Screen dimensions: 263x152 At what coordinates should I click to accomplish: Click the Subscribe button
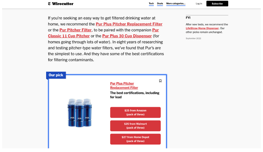pos(217,4)
